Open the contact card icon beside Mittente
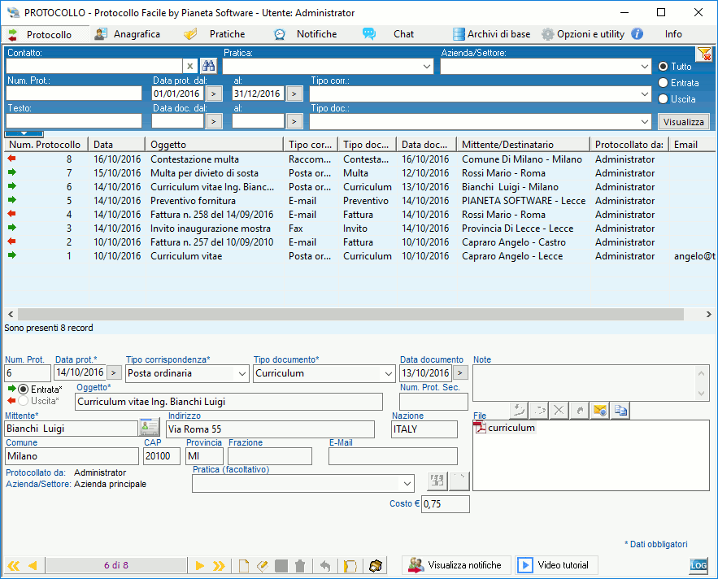Viewport: 718px width, 579px height. pyautogui.click(x=149, y=427)
